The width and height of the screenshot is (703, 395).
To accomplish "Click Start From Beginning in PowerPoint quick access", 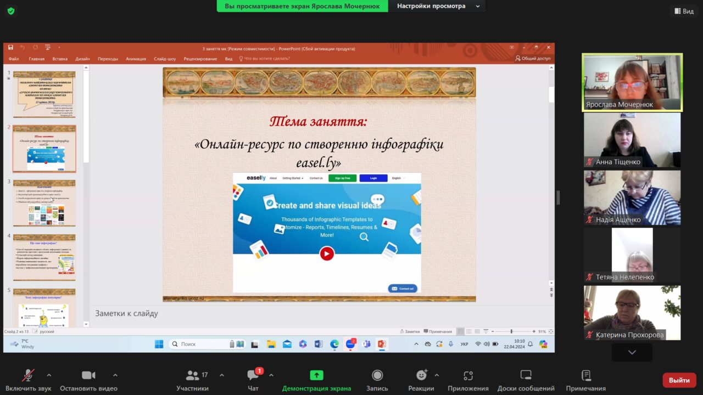I will click(x=47, y=48).
